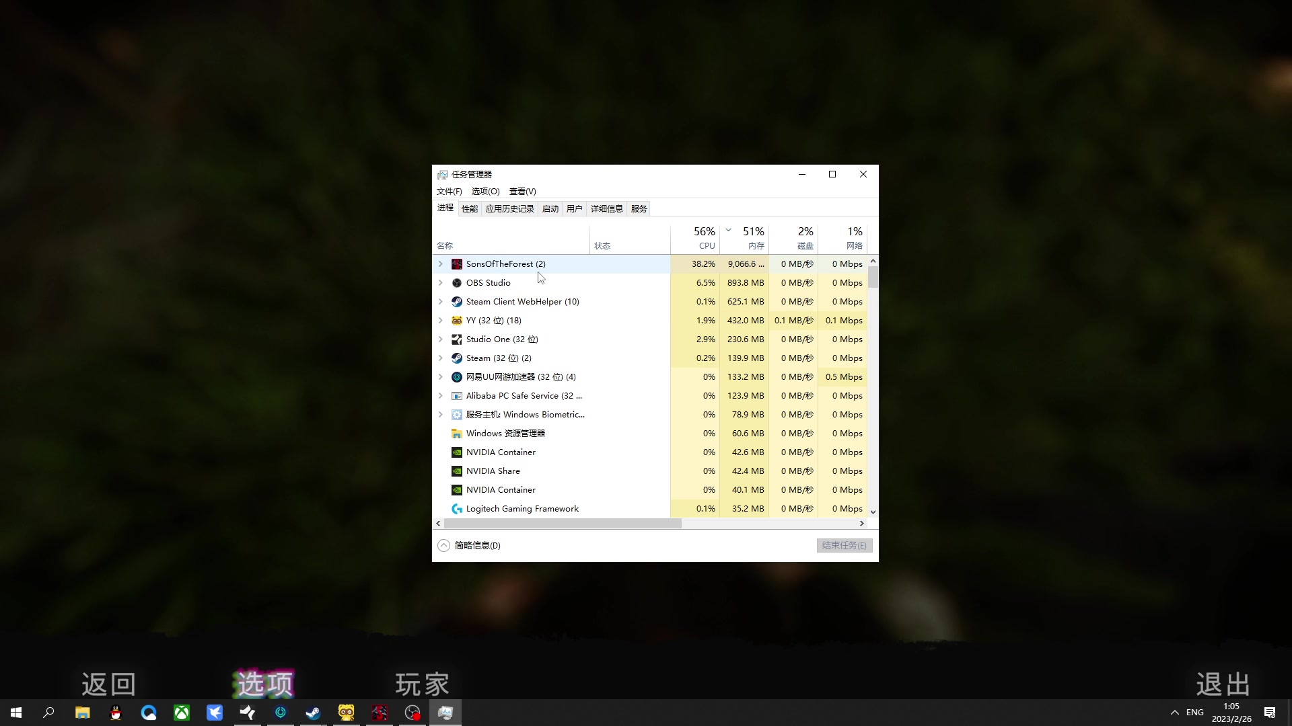Click the Task Manager taskbar icon

445,713
